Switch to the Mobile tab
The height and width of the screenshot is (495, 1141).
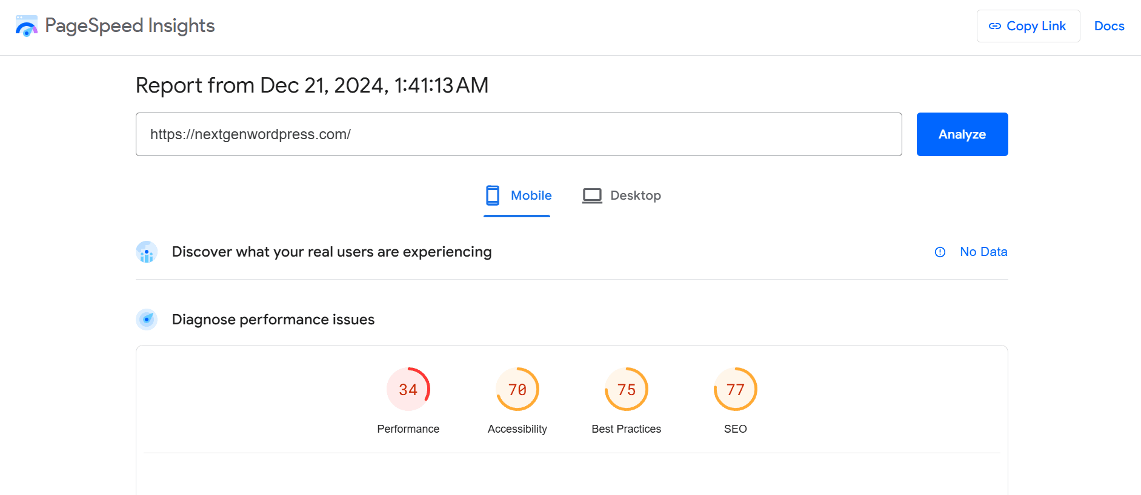(x=517, y=195)
